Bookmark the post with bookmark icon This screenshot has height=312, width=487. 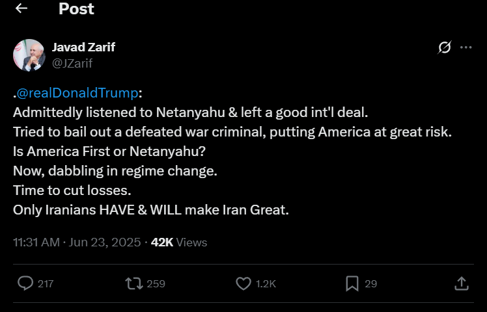[x=352, y=283]
